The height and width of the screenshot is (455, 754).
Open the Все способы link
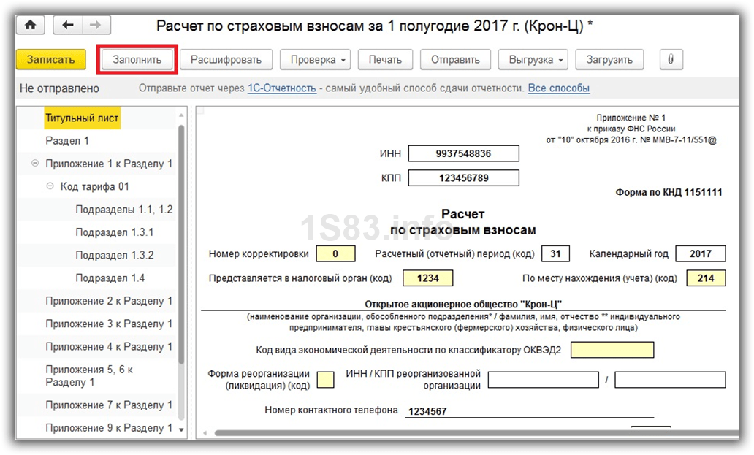pyautogui.click(x=559, y=88)
